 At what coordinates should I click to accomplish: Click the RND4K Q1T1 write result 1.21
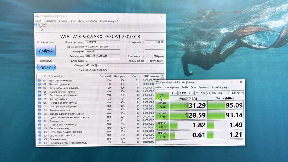[x=226, y=135]
